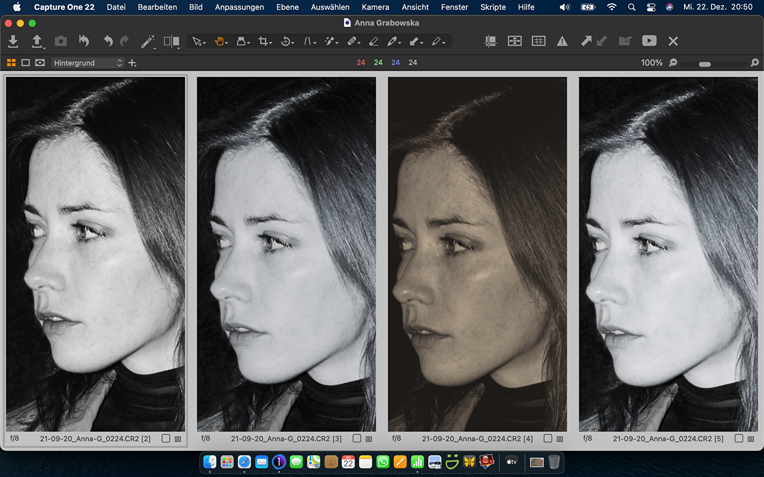The height and width of the screenshot is (477, 764).
Task: Check the box for variant [3]
Action: coord(357,439)
